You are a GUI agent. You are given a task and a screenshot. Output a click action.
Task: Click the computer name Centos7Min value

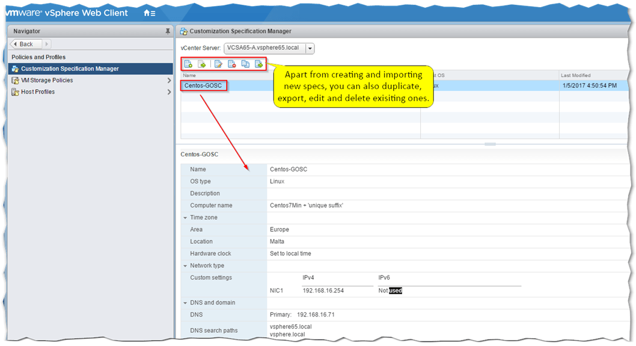(306, 205)
